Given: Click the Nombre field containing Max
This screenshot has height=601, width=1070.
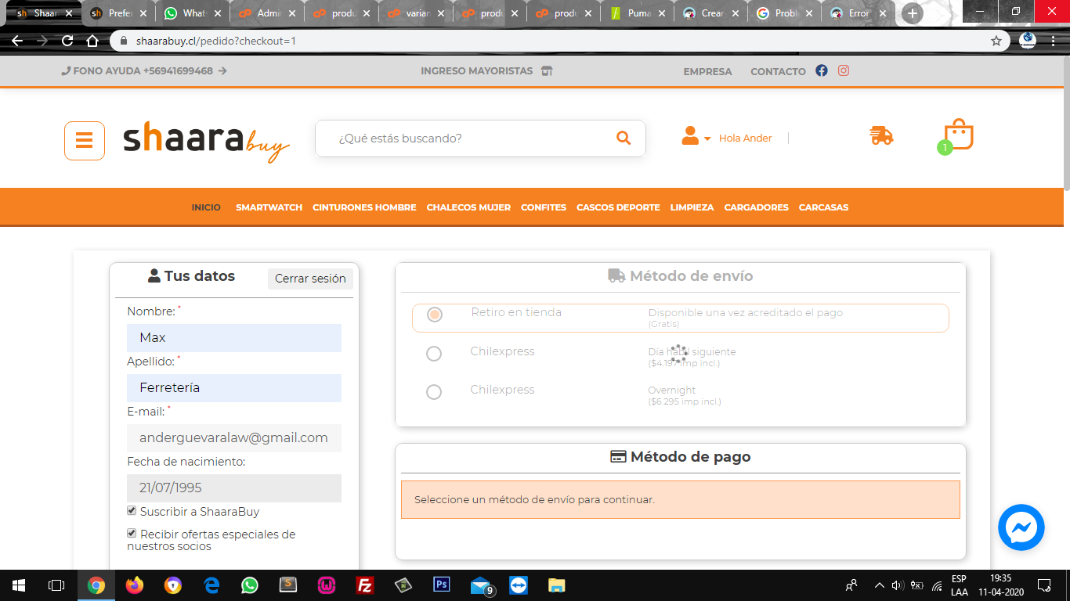Looking at the screenshot, I should coord(234,338).
